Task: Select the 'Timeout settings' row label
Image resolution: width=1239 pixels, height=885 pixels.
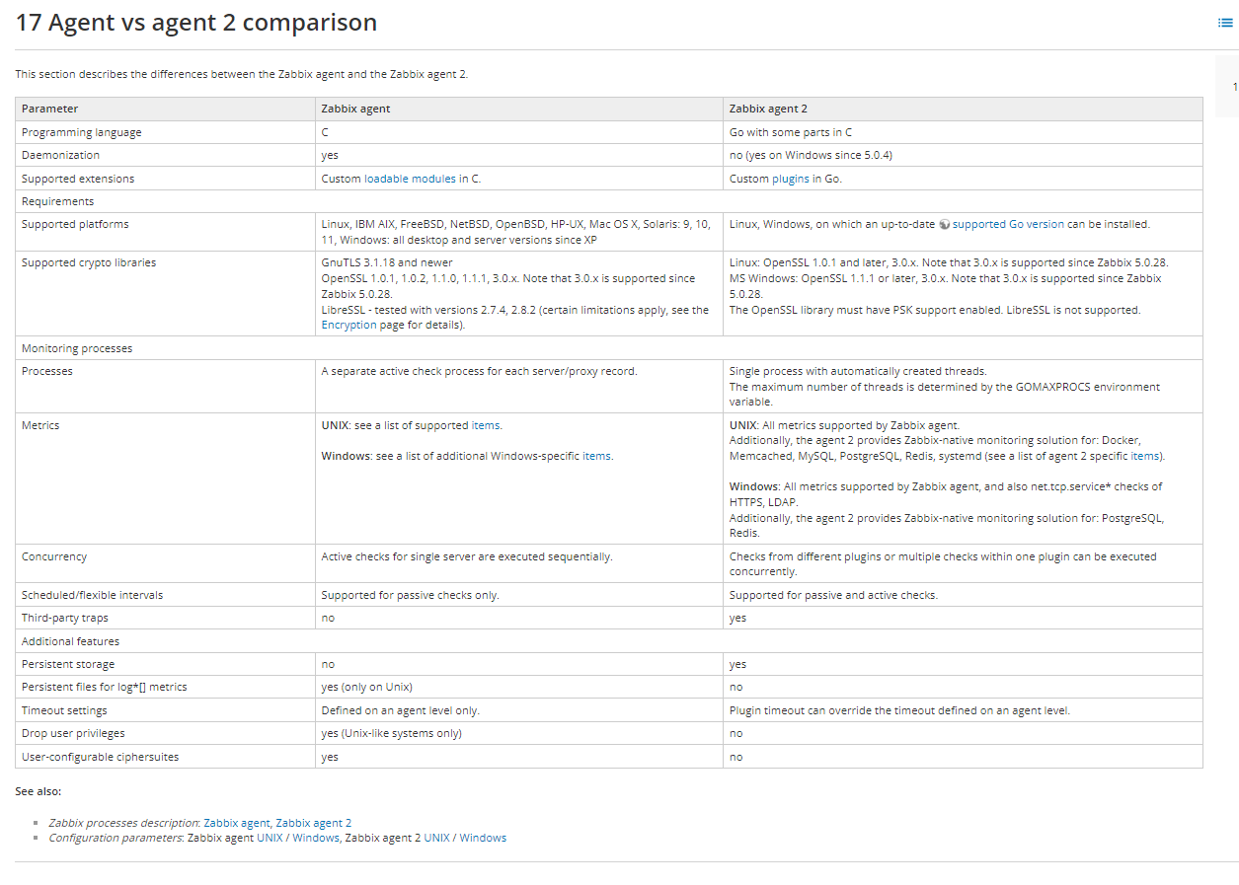Action: tap(64, 710)
